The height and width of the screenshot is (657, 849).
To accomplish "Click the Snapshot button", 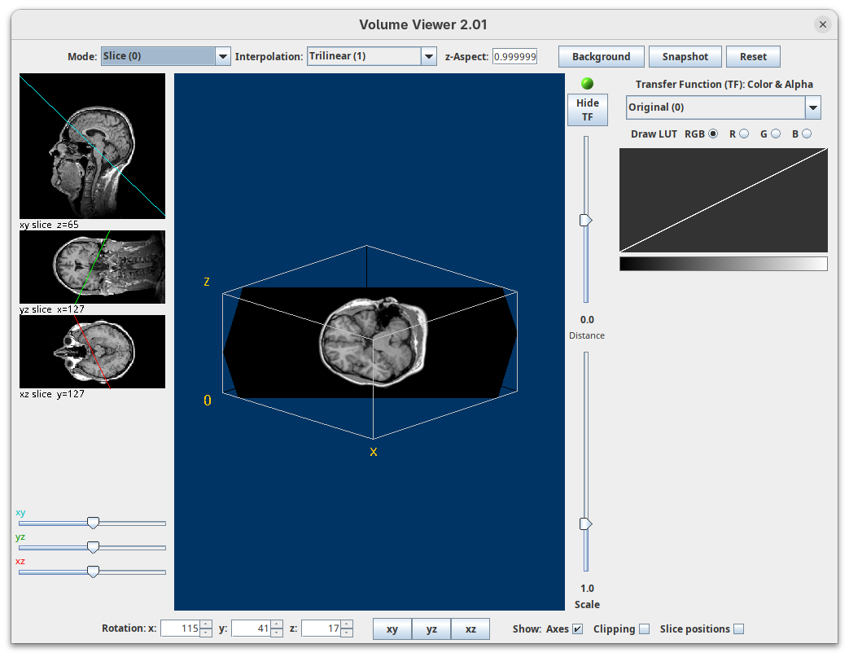I will coord(685,56).
